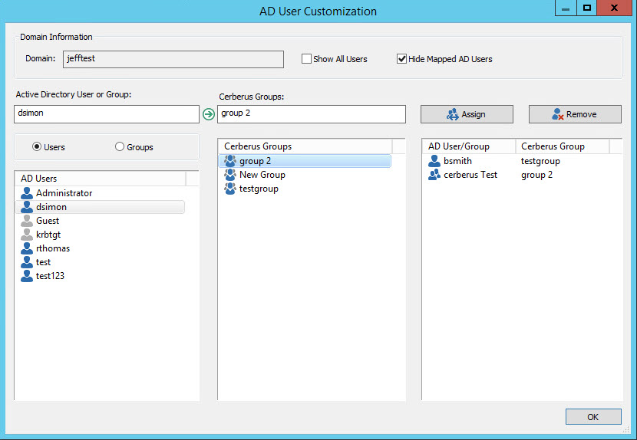The width and height of the screenshot is (637, 440).
Task: Assign the user to the group
Action: [467, 114]
